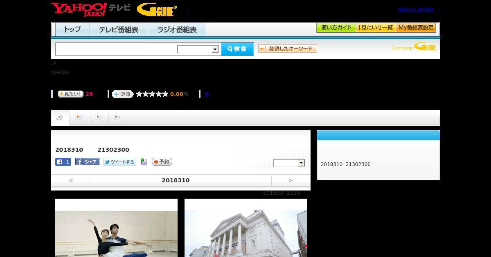Click the Facebook like counter showing 1
491x257 pixels.
click(63, 162)
